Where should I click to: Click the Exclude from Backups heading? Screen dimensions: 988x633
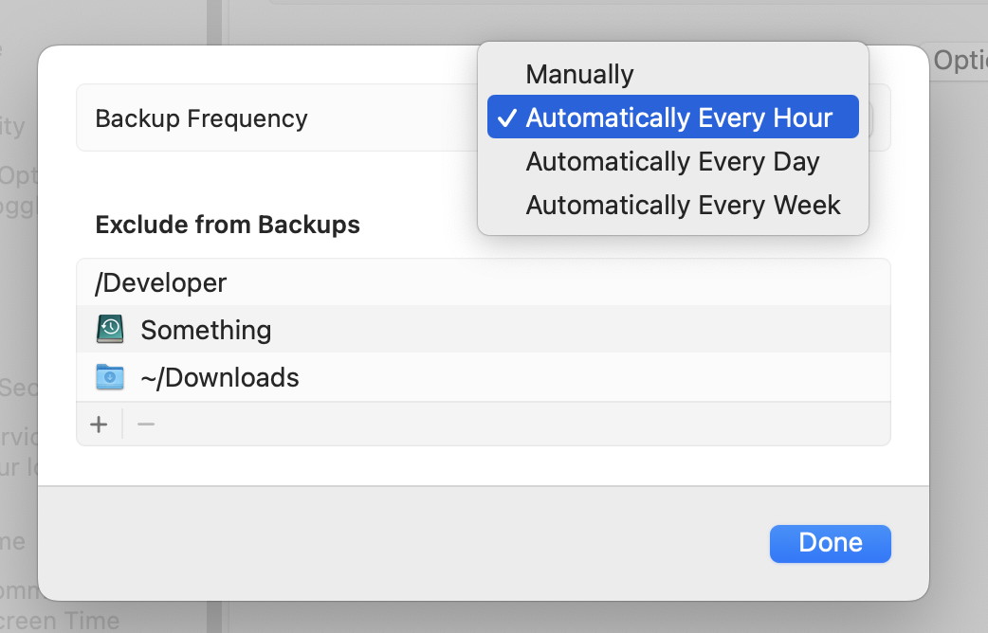coord(228,226)
